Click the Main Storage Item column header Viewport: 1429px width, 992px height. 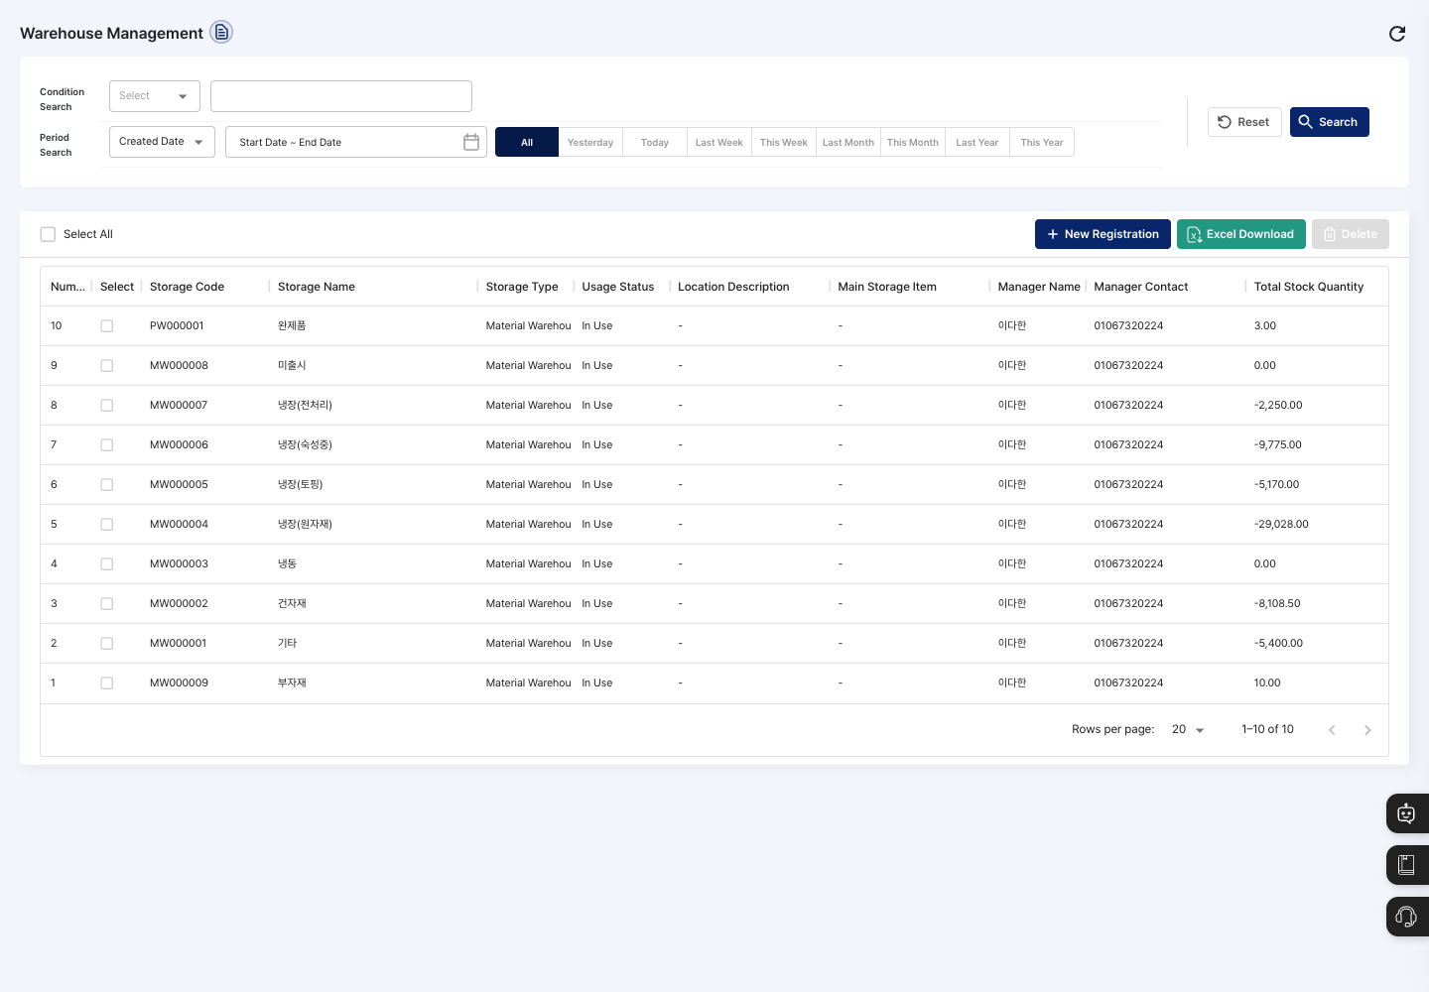[x=887, y=287]
